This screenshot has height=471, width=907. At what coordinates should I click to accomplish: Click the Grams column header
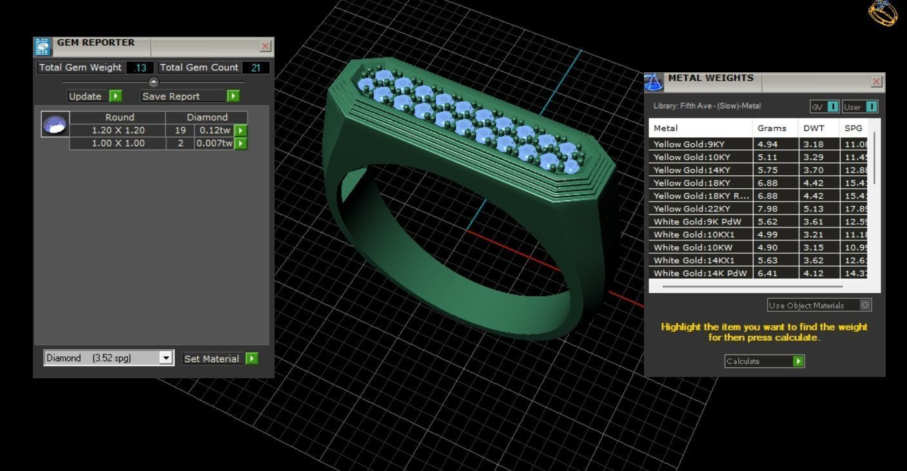coord(775,128)
